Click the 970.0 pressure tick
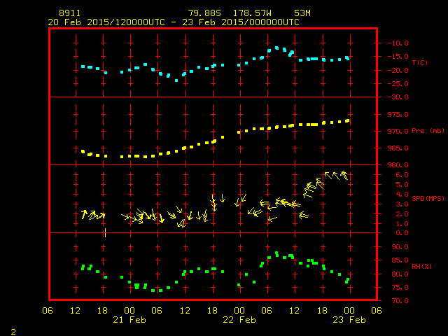 [398, 132]
